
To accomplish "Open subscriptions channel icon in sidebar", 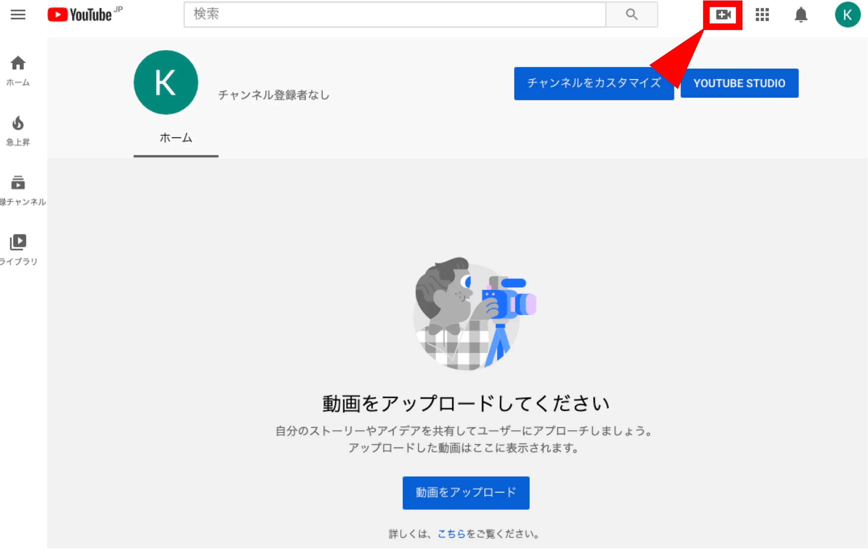I will 18,190.
